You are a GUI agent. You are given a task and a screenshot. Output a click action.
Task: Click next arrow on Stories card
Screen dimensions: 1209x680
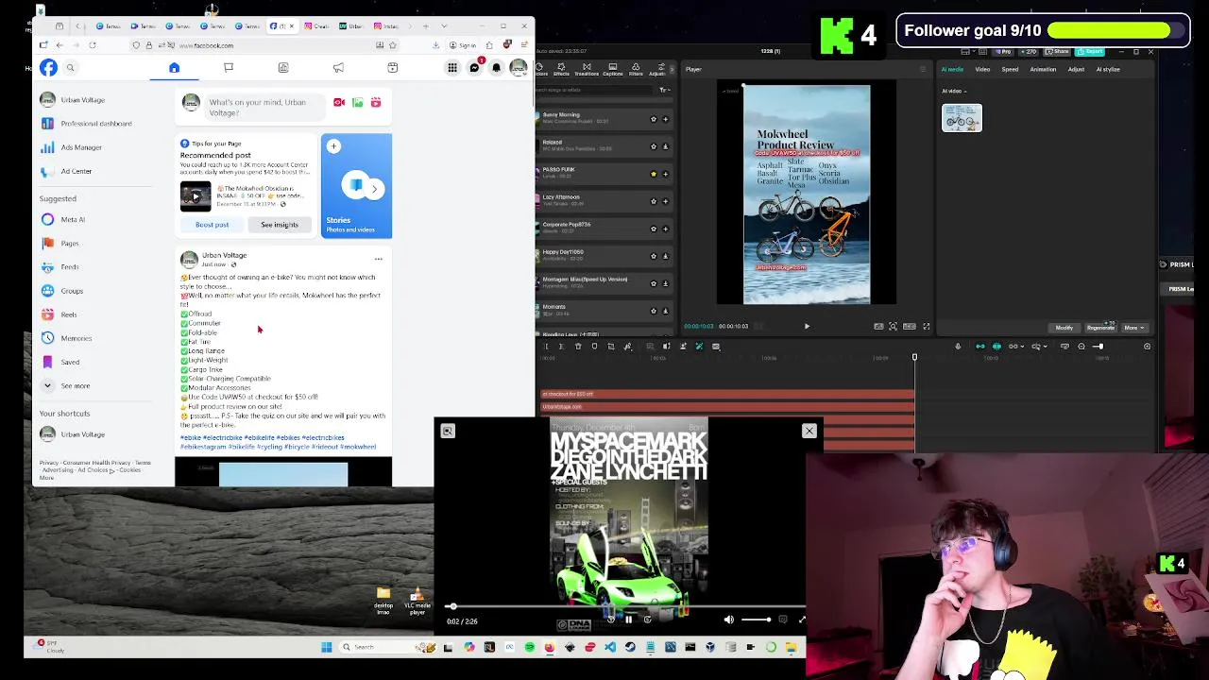[374, 189]
